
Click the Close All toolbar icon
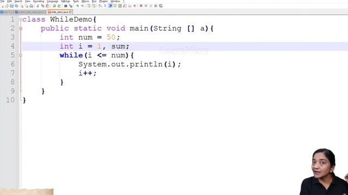(x=27, y=6)
